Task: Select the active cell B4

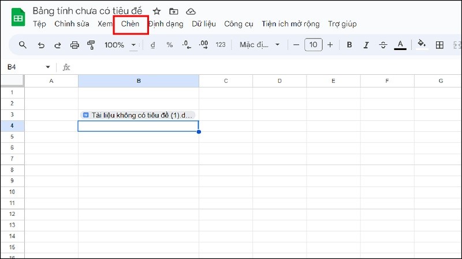Action: (x=138, y=126)
